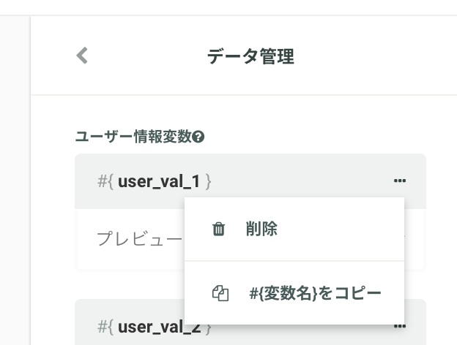457x345 pixels.
Task: Open three-dot menu for user_val_2
Action: pyautogui.click(x=400, y=326)
